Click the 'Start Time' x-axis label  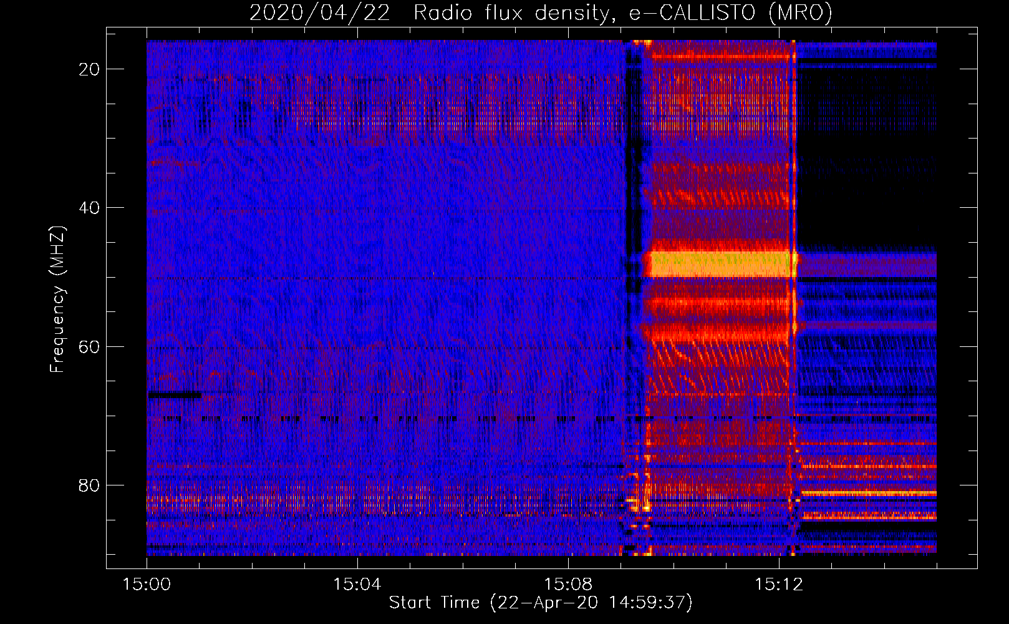tap(541, 603)
